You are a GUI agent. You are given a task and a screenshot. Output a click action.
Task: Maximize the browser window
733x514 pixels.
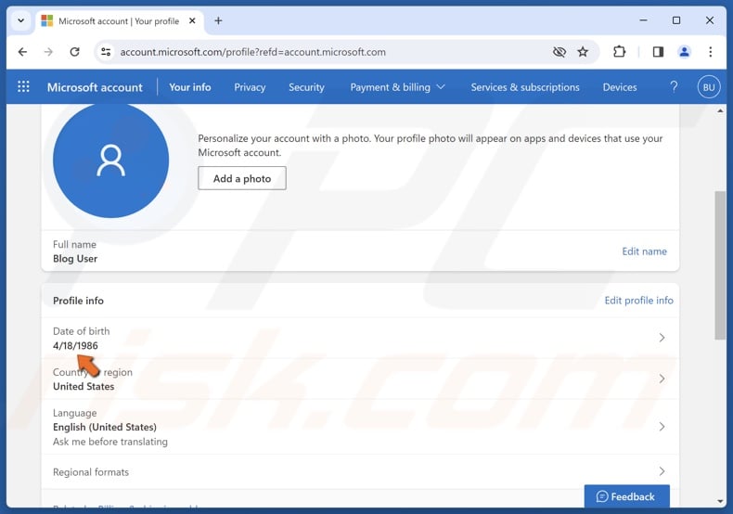[676, 20]
